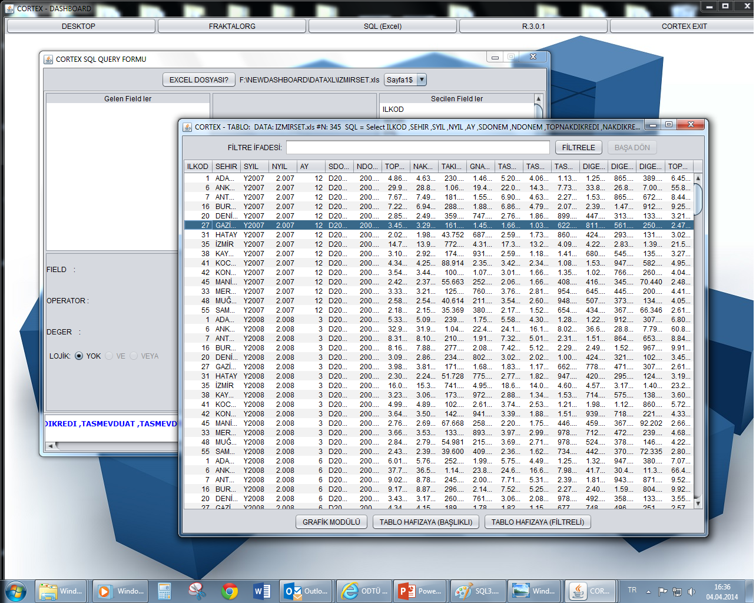Open Windows Photo Viewer taskbar item
The width and height of the screenshot is (756, 603).
point(535,591)
